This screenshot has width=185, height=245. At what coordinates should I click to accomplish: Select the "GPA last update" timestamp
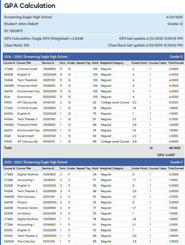tap(151, 38)
